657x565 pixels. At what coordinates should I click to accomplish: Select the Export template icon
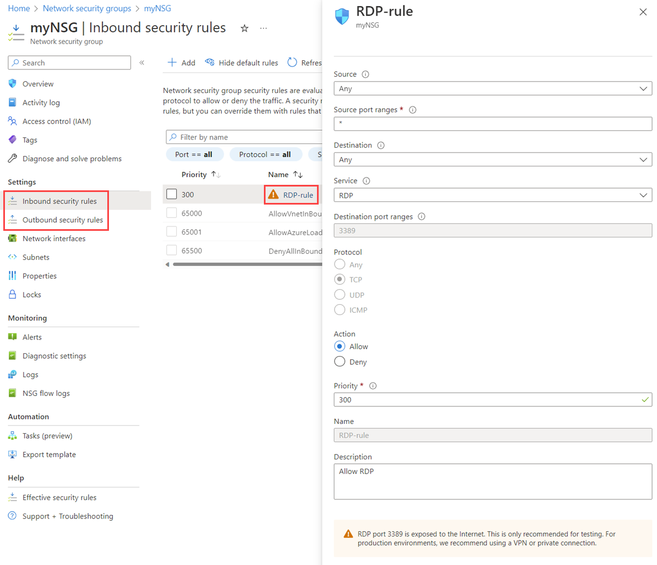[x=11, y=454]
